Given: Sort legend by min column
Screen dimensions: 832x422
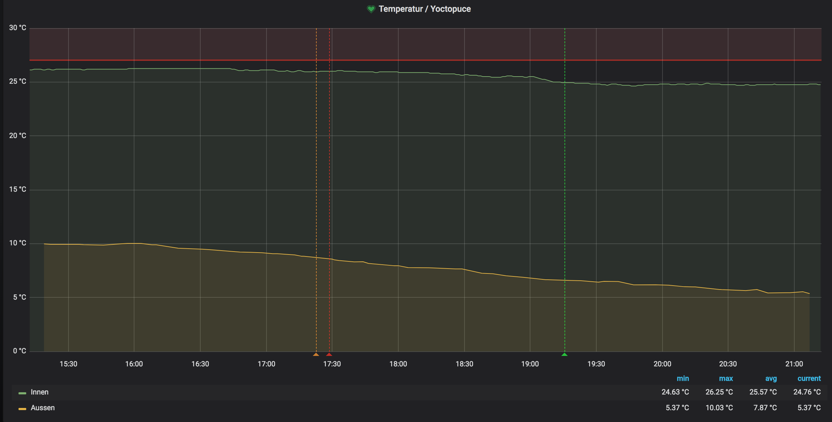Looking at the screenshot, I should (x=683, y=378).
